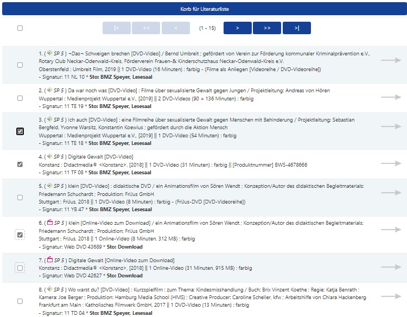
Task: Open title ¬Das¬ Schweigen brechen [DVD-Video]
Action: click(x=114, y=54)
